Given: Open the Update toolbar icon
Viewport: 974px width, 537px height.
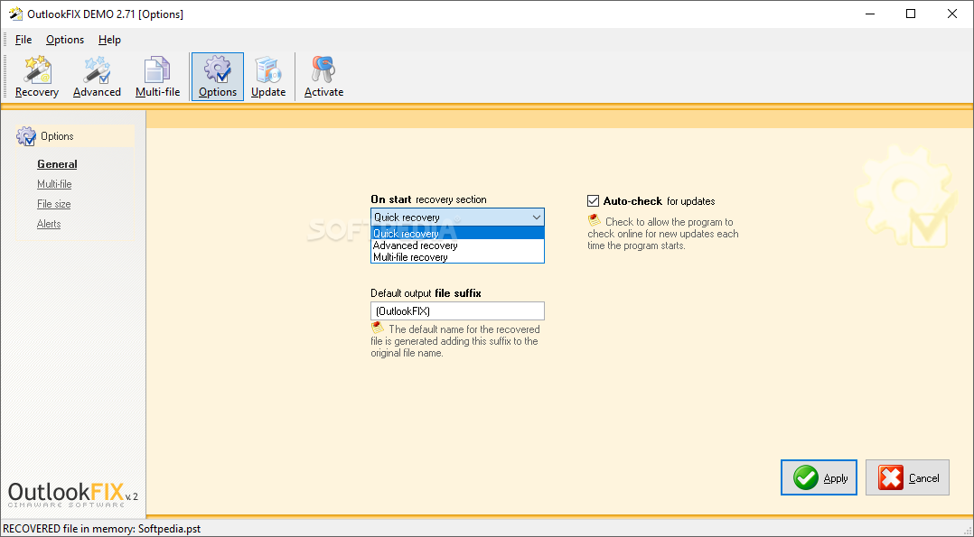Looking at the screenshot, I should point(268,77).
